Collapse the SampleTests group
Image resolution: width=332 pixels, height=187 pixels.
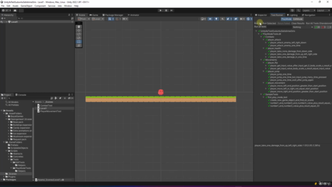(x=261, y=95)
